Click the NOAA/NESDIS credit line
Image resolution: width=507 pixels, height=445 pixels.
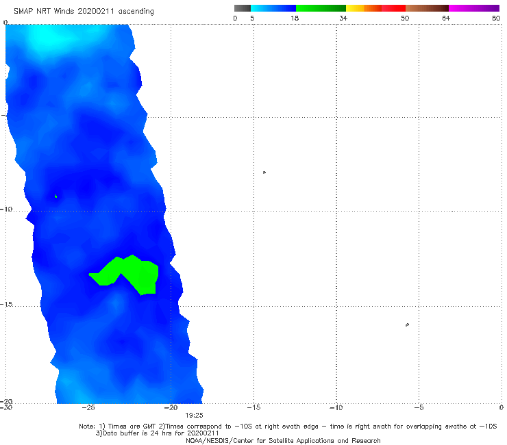(283, 440)
